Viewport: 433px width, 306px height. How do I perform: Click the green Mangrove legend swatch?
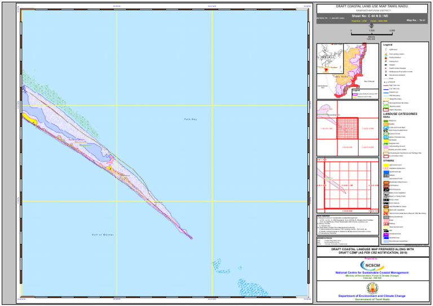pos(386,121)
